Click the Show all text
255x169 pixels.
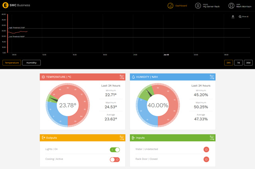tap(245, 17)
